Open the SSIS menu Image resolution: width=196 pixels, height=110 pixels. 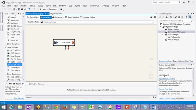point(71,6)
